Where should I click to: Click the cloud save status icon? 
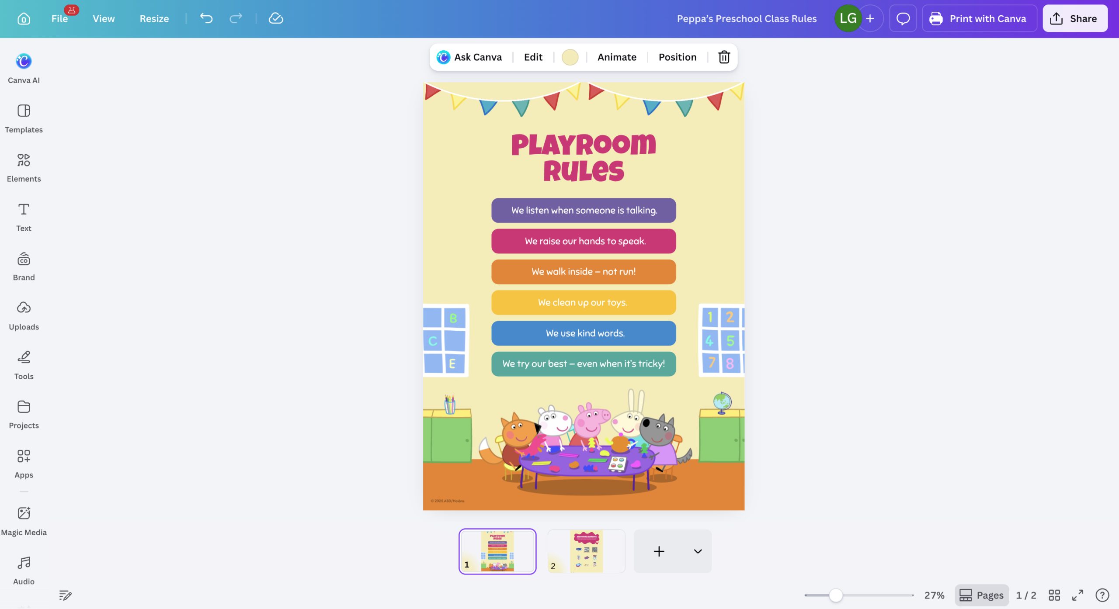pyautogui.click(x=276, y=18)
